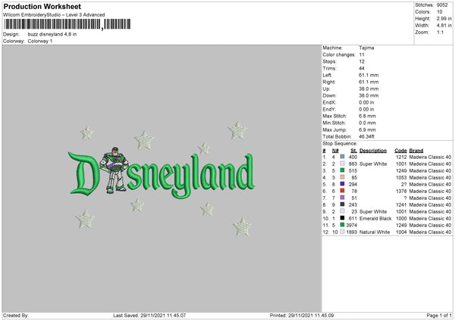Screen dimensions: 455x321
Task: Select the Up value 38.0 mm
Action: 369,89
